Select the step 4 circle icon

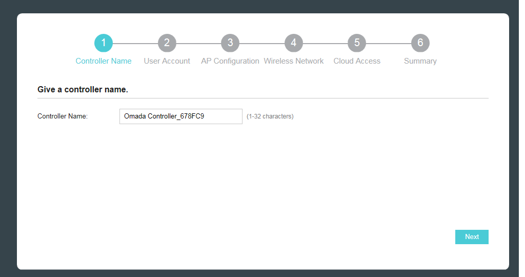[x=294, y=43]
